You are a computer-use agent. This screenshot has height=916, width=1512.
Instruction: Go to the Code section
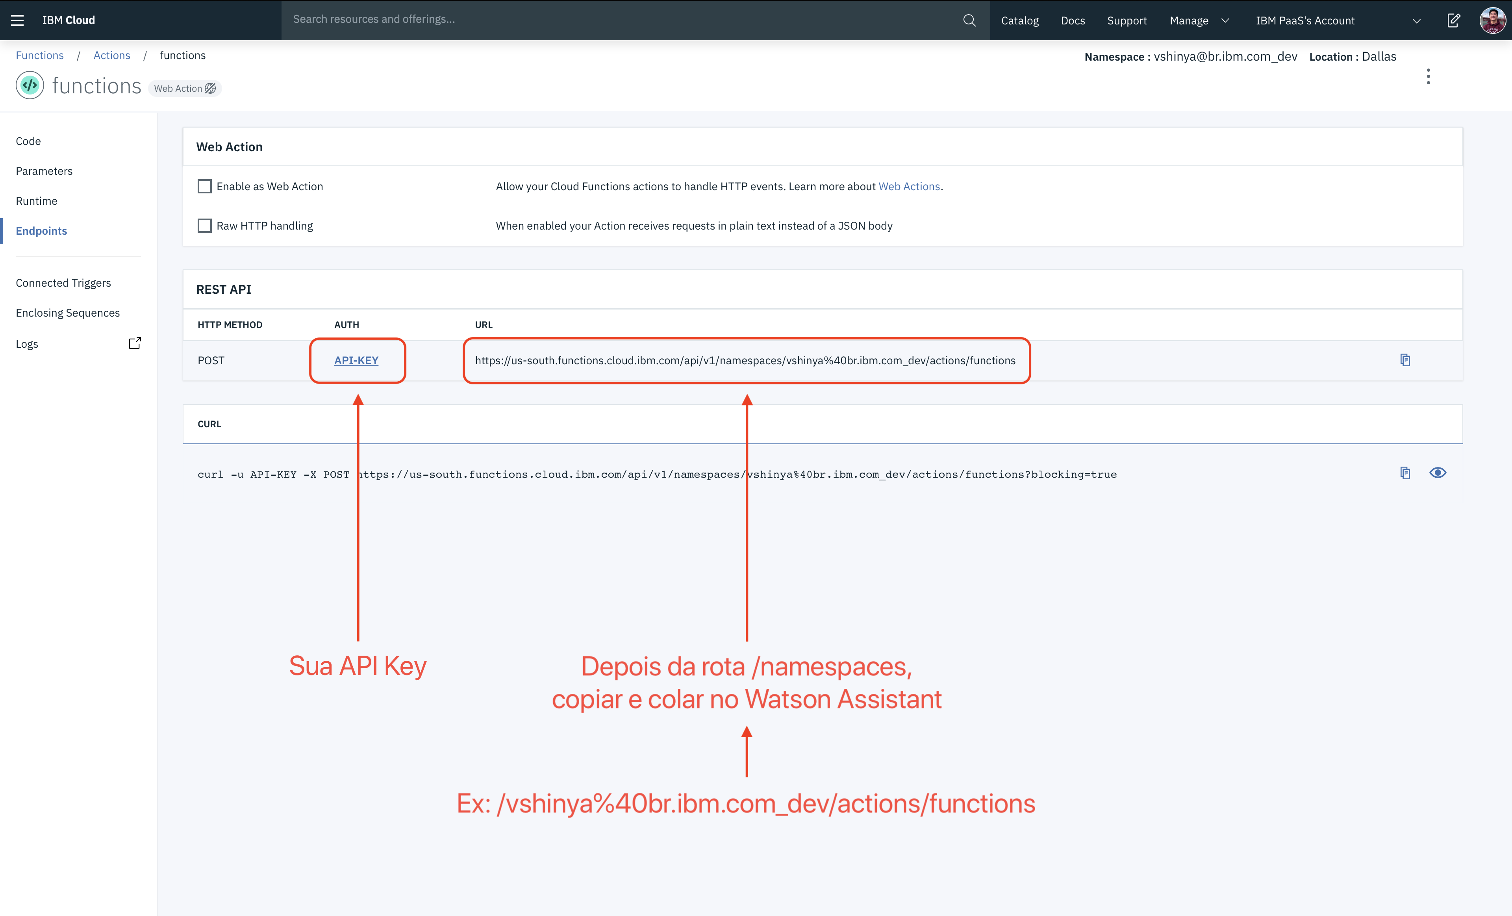click(x=28, y=141)
